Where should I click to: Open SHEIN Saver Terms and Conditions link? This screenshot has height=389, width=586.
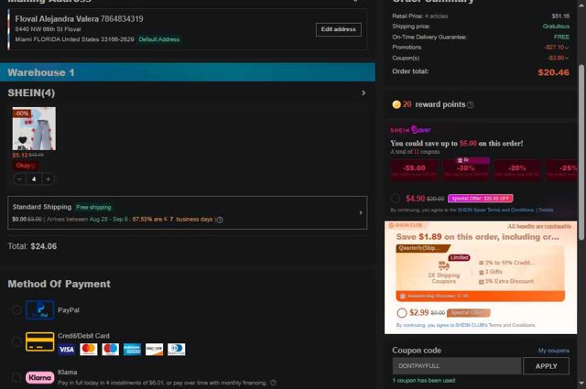[495, 210]
